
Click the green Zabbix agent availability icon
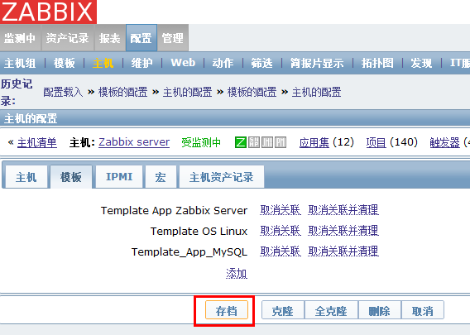[x=241, y=142]
